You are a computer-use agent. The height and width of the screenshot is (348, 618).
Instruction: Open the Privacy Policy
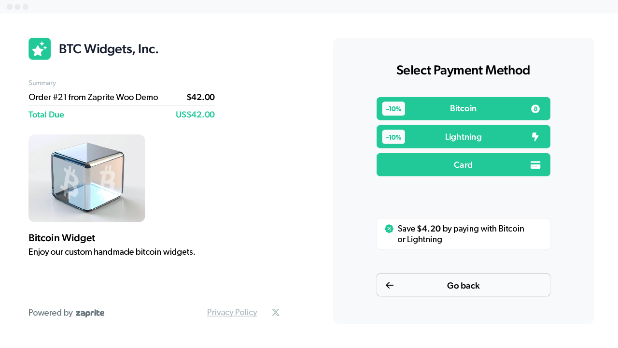pos(232,312)
